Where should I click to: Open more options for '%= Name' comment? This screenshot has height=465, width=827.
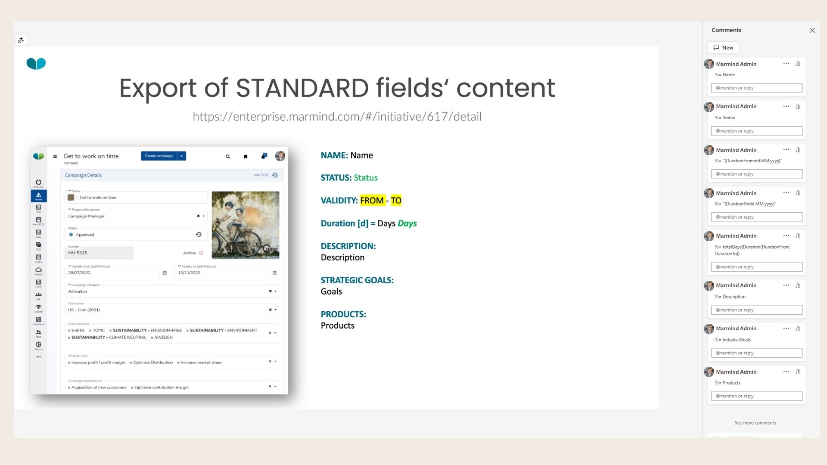786,64
